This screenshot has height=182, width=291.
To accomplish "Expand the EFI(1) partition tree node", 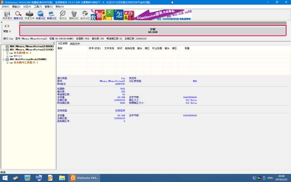I will tap(7, 56).
